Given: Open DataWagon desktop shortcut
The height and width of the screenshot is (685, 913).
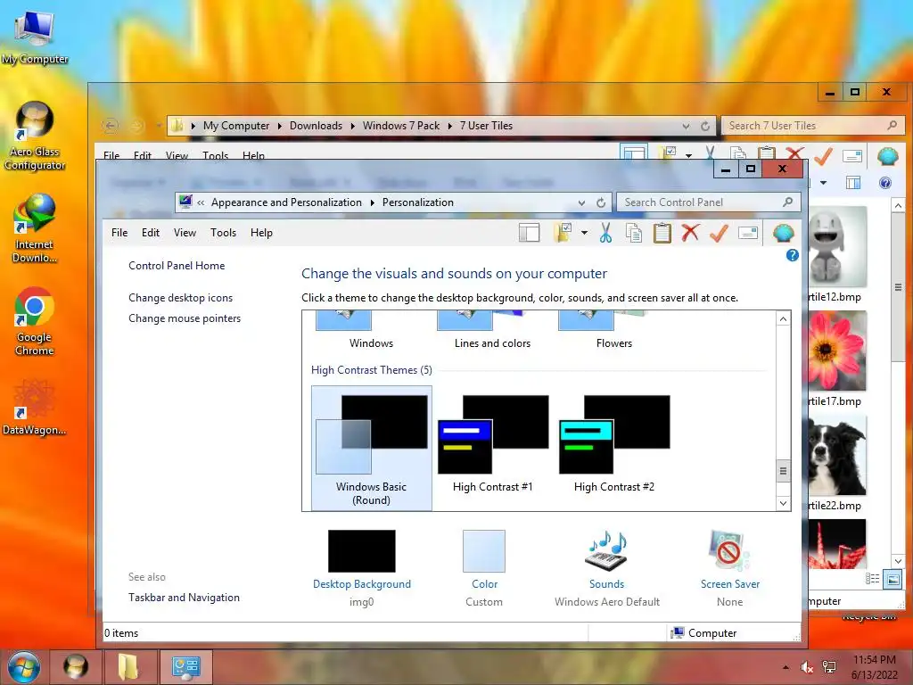Looking at the screenshot, I should click(x=35, y=408).
